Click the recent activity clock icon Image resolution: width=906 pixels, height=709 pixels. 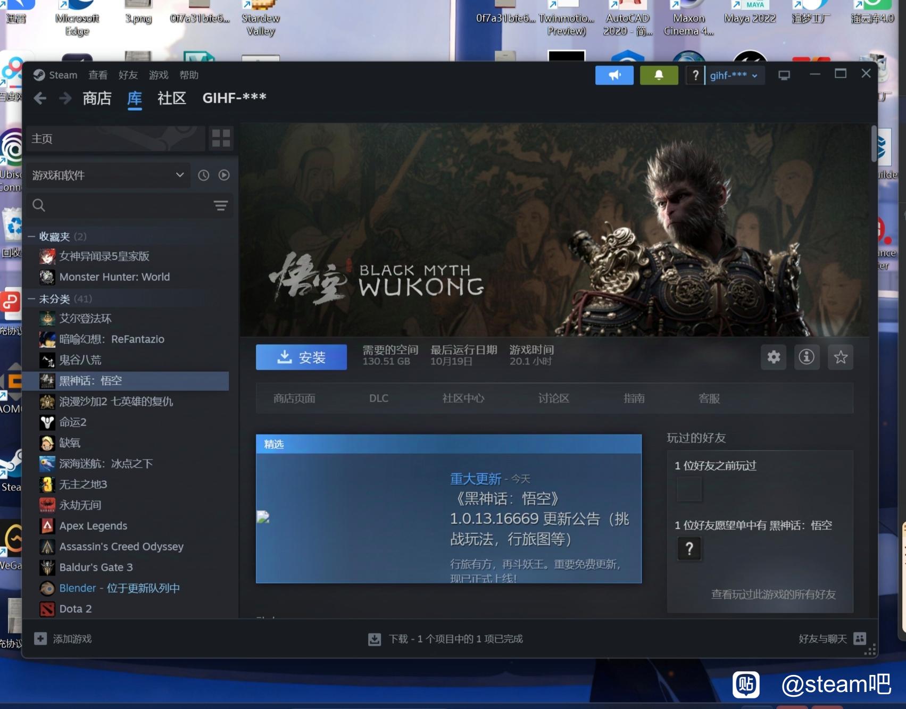[x=203, y=176]
